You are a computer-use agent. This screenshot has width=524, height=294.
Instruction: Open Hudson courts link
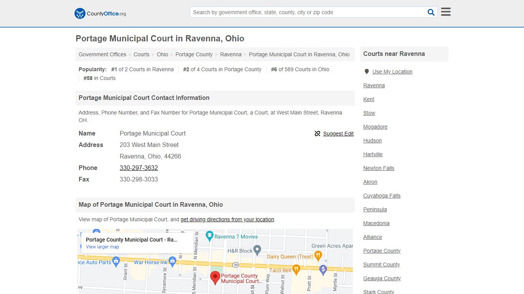[x=372, y=140]
